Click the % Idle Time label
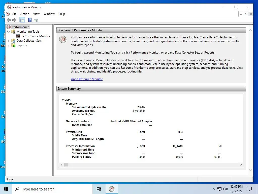The width and height of the screenshot is (258, 194). click(x=79, y=135)
